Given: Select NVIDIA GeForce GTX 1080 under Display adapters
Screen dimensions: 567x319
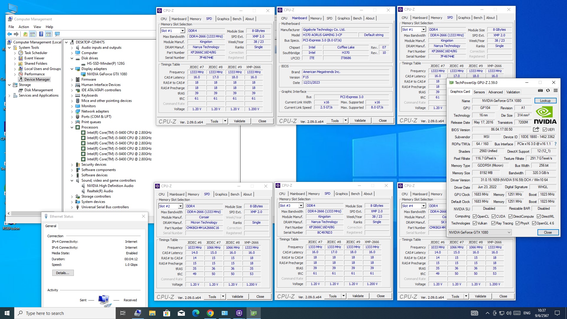Looking at the screenshot, I should click(x=107, y=74).
